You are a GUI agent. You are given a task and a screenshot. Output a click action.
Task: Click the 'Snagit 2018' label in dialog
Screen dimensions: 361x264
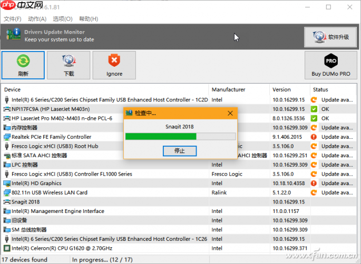[x=180, y=127]
